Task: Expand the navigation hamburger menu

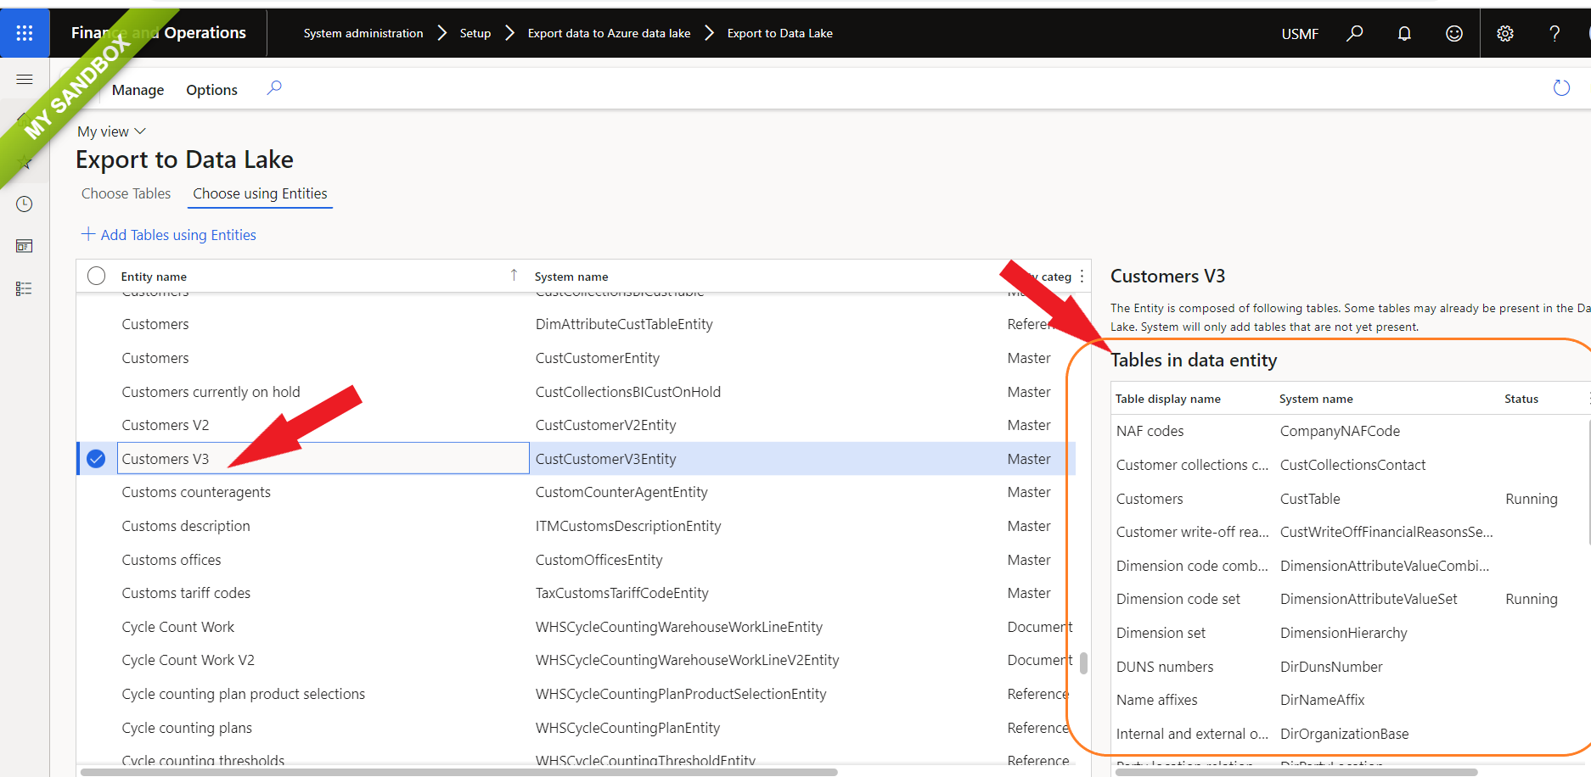Action: point(25,79)
